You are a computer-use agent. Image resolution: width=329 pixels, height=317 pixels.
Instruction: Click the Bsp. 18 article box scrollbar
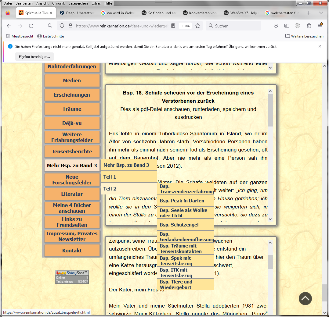pos(270,152)
